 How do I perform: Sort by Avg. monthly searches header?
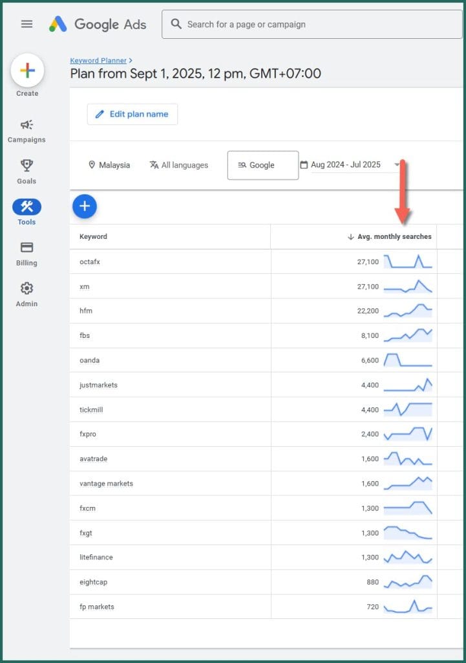(x=394, y=237)
